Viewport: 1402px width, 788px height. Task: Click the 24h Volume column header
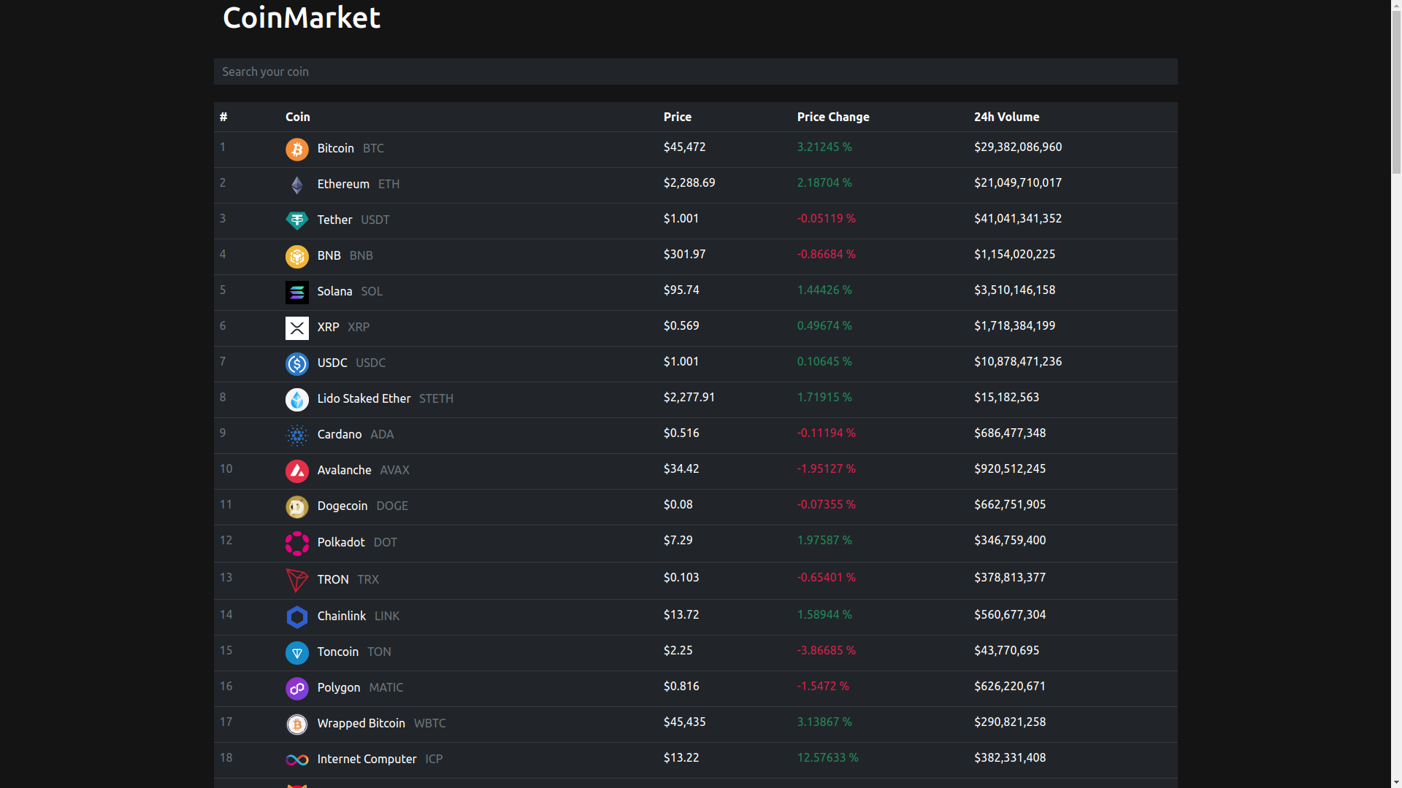1006,117
